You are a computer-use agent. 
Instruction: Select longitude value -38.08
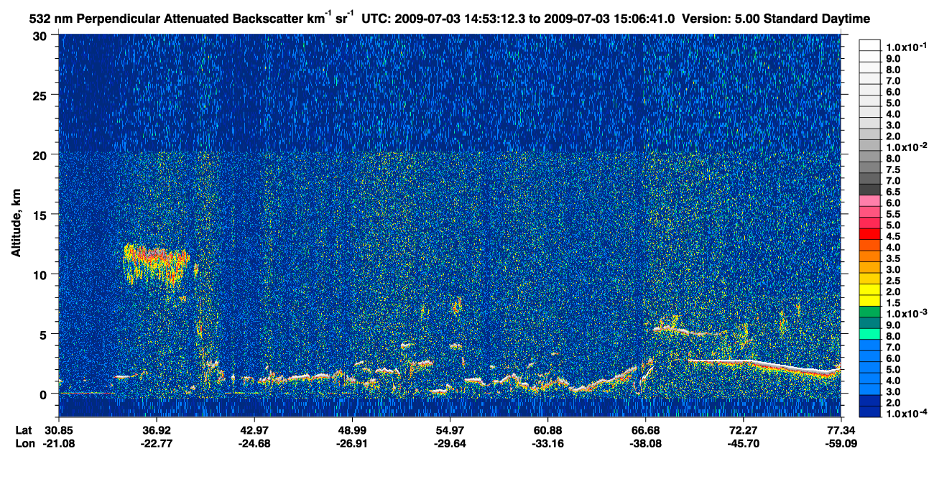pyautogui.click(x=645, y=444)
